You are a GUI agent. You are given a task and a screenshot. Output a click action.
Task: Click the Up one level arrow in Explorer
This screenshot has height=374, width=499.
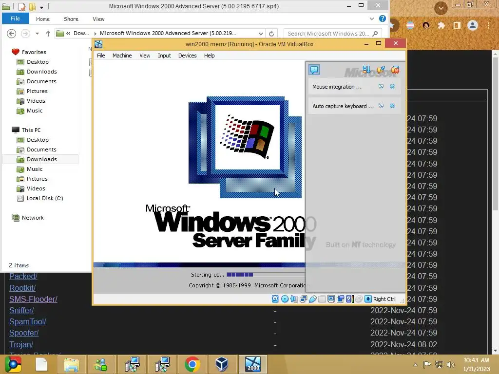point(48,34)
